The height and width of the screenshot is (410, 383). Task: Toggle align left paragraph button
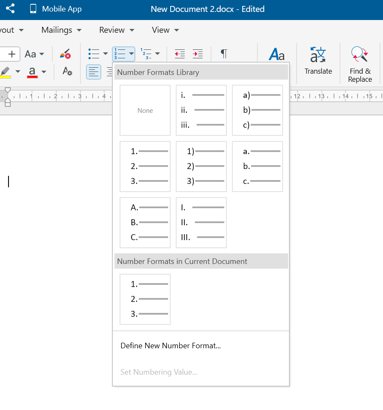click(x=94, y=72)
